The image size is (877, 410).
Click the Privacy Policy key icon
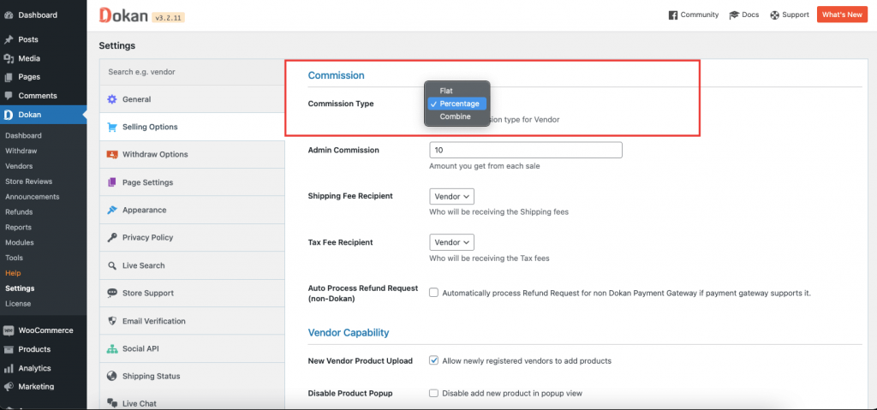[x=112, y=238]
